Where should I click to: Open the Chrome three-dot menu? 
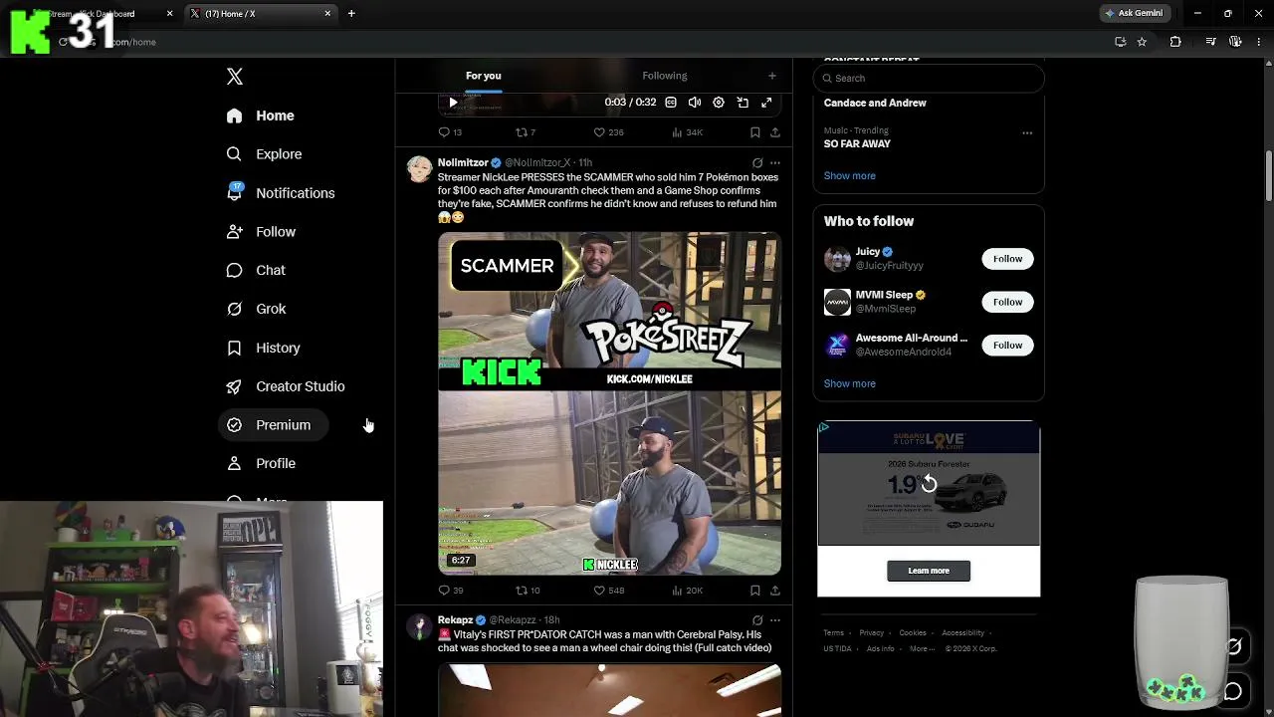(x=1259, y=42)
